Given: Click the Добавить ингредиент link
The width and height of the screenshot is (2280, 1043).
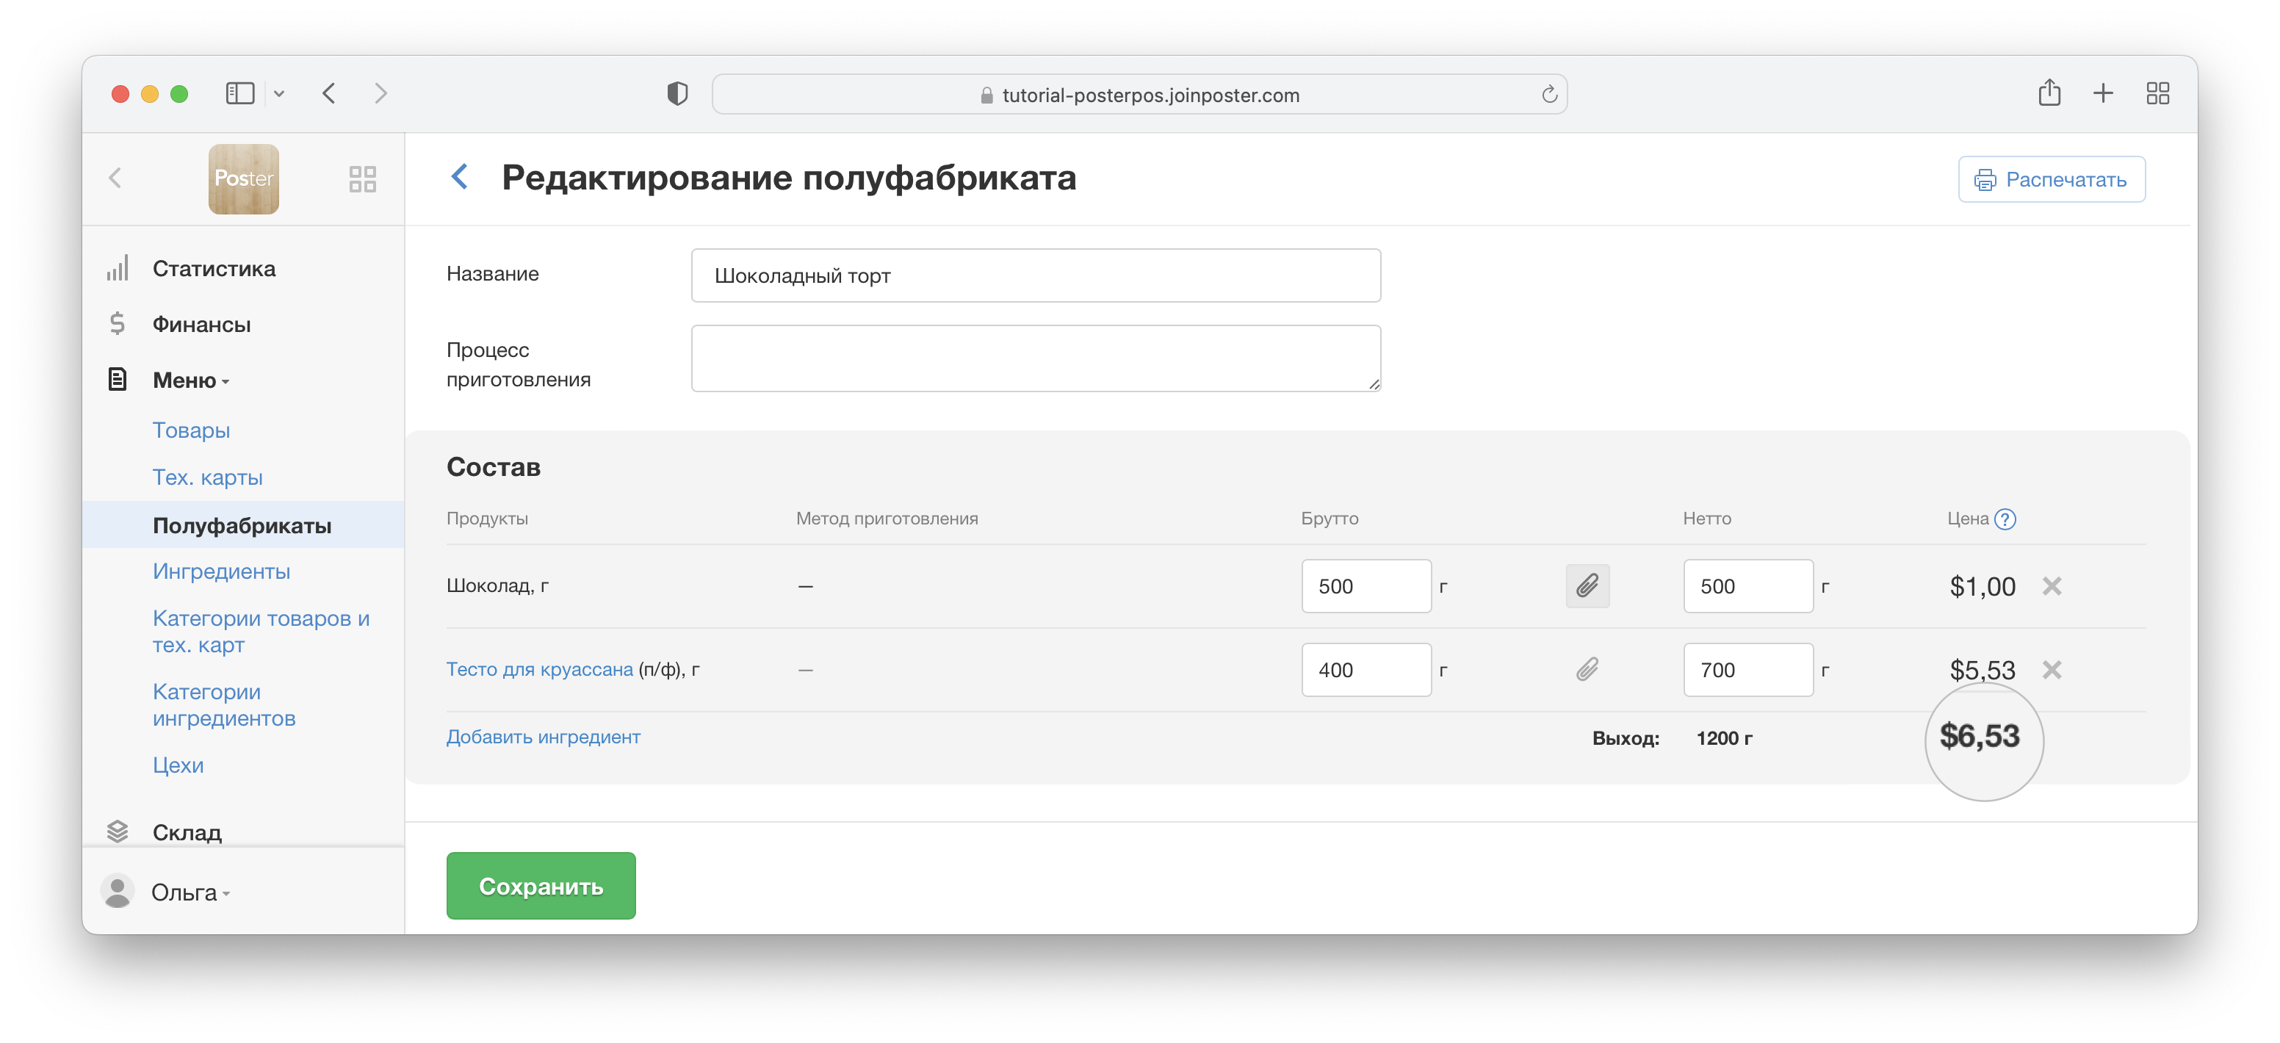Looking at the screenshot, I should (543, 737).
